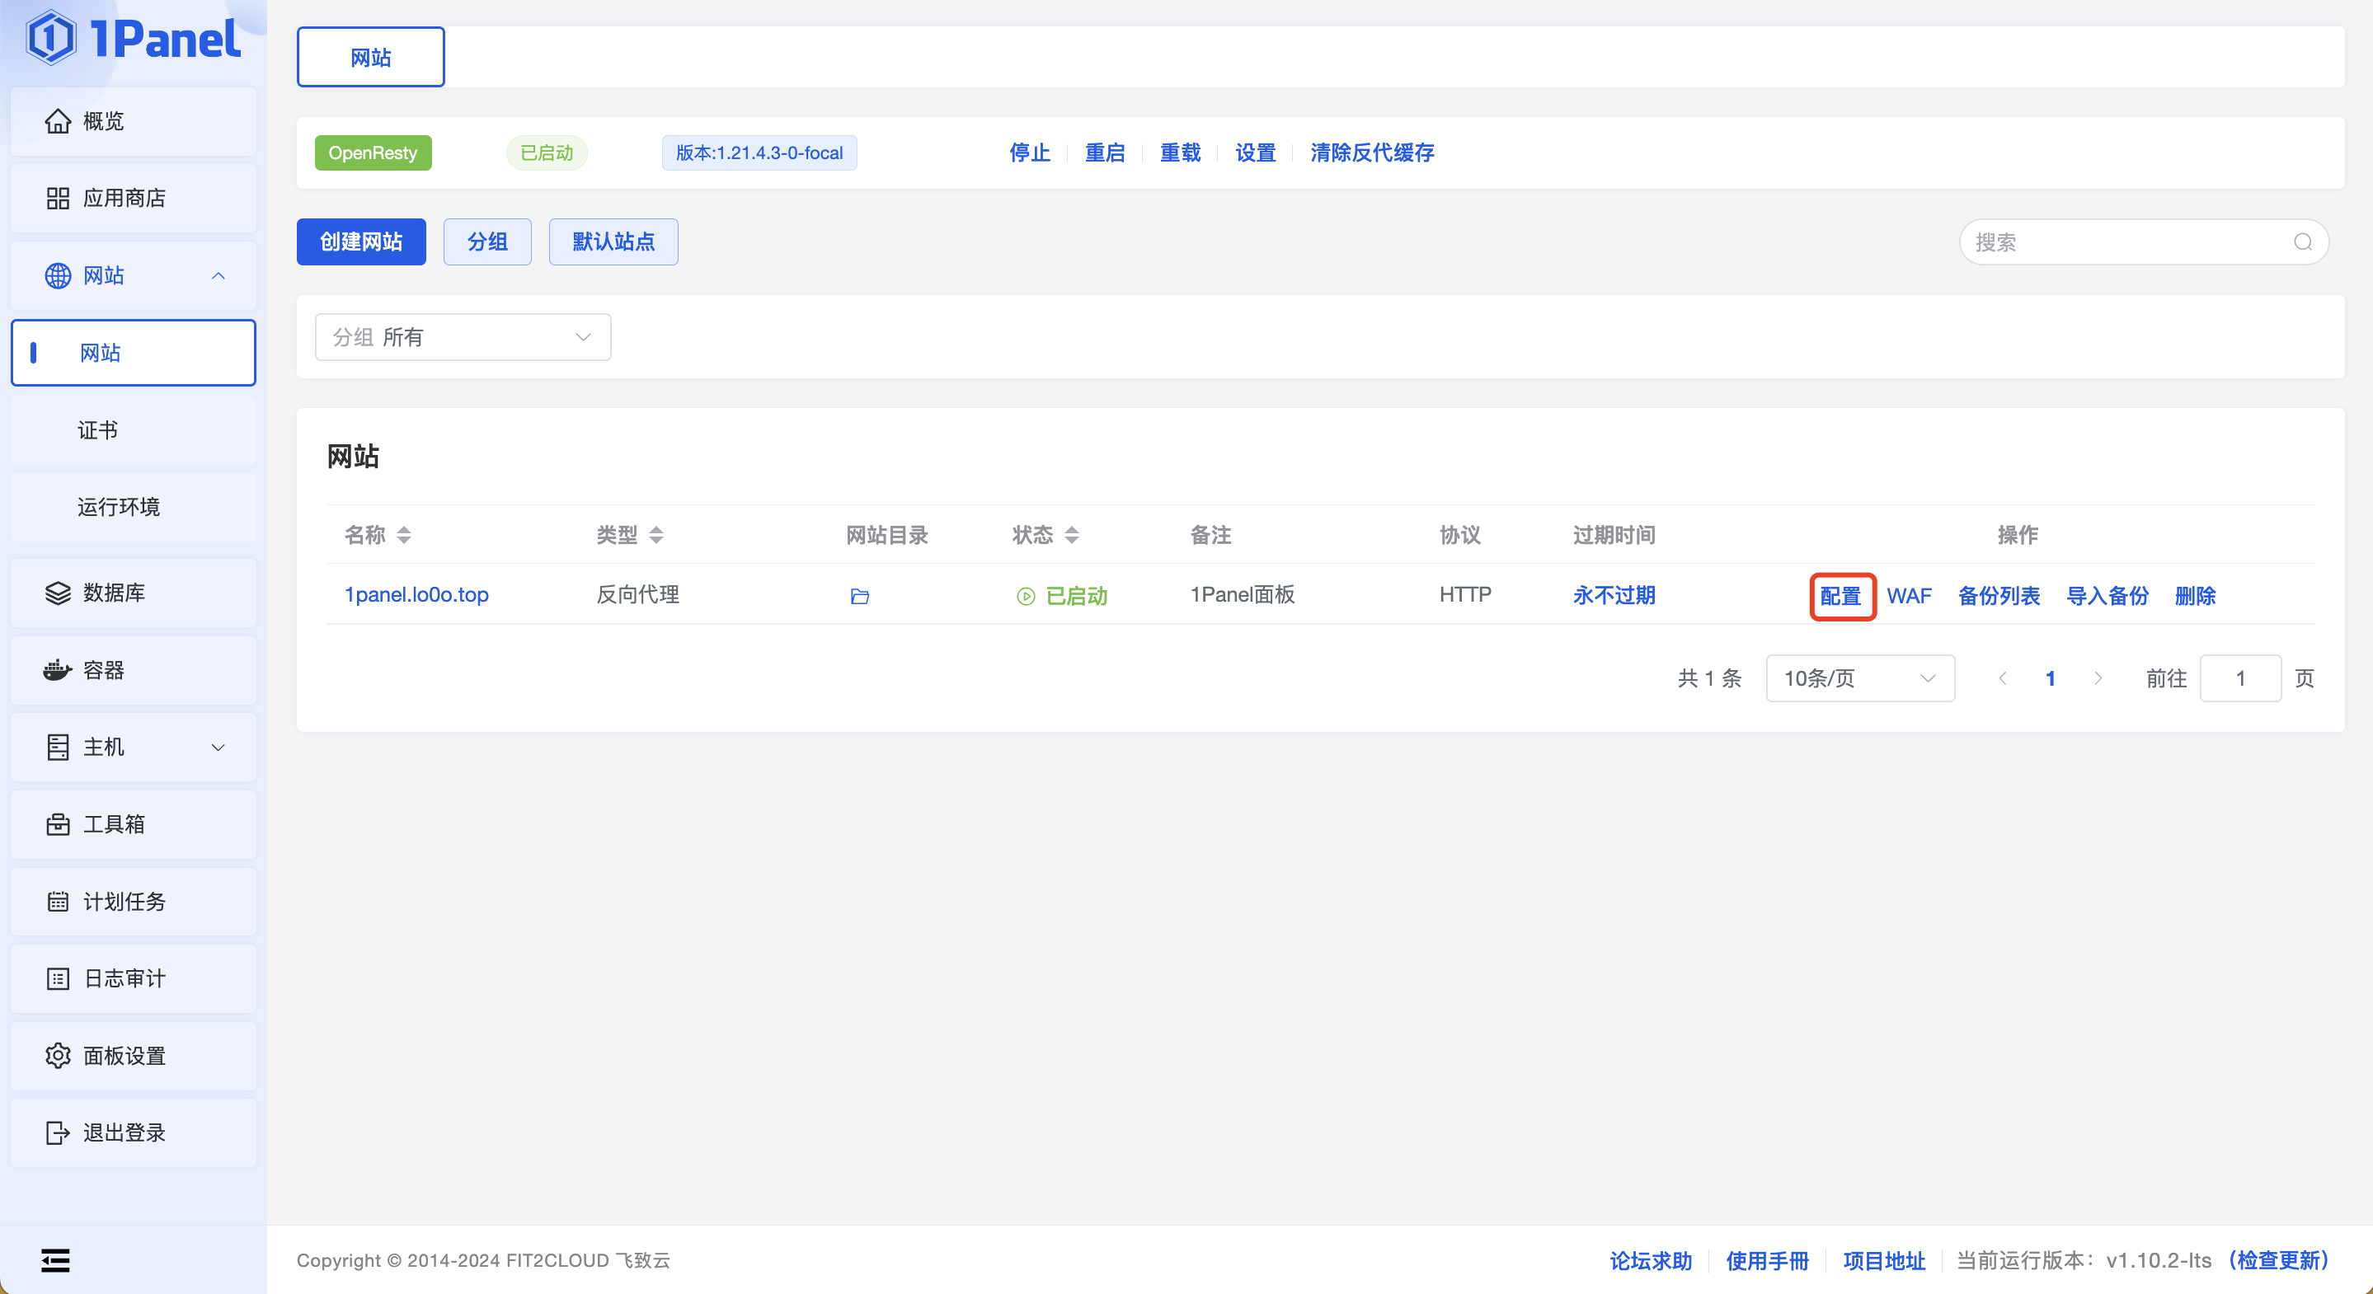Viewport: 2373px width, 1294px height.
Task: Open 证书 submenu item
Action: tap(134, 430)
